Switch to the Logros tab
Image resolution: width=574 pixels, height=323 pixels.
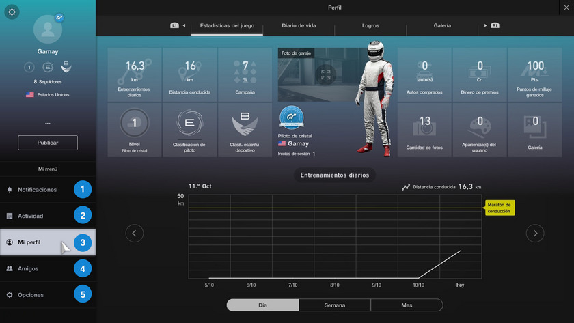pyautogui.click(x=370, y=26)
